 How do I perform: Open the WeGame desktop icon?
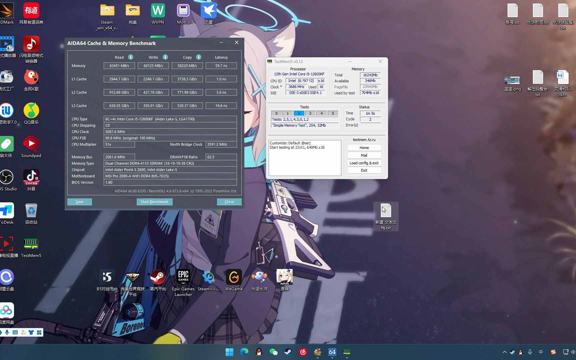234,280
